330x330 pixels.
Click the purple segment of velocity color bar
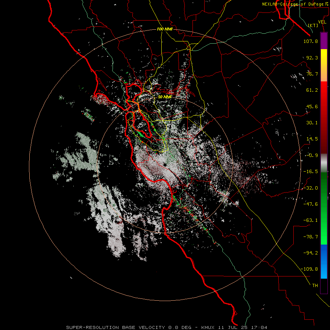click(324, 41)
